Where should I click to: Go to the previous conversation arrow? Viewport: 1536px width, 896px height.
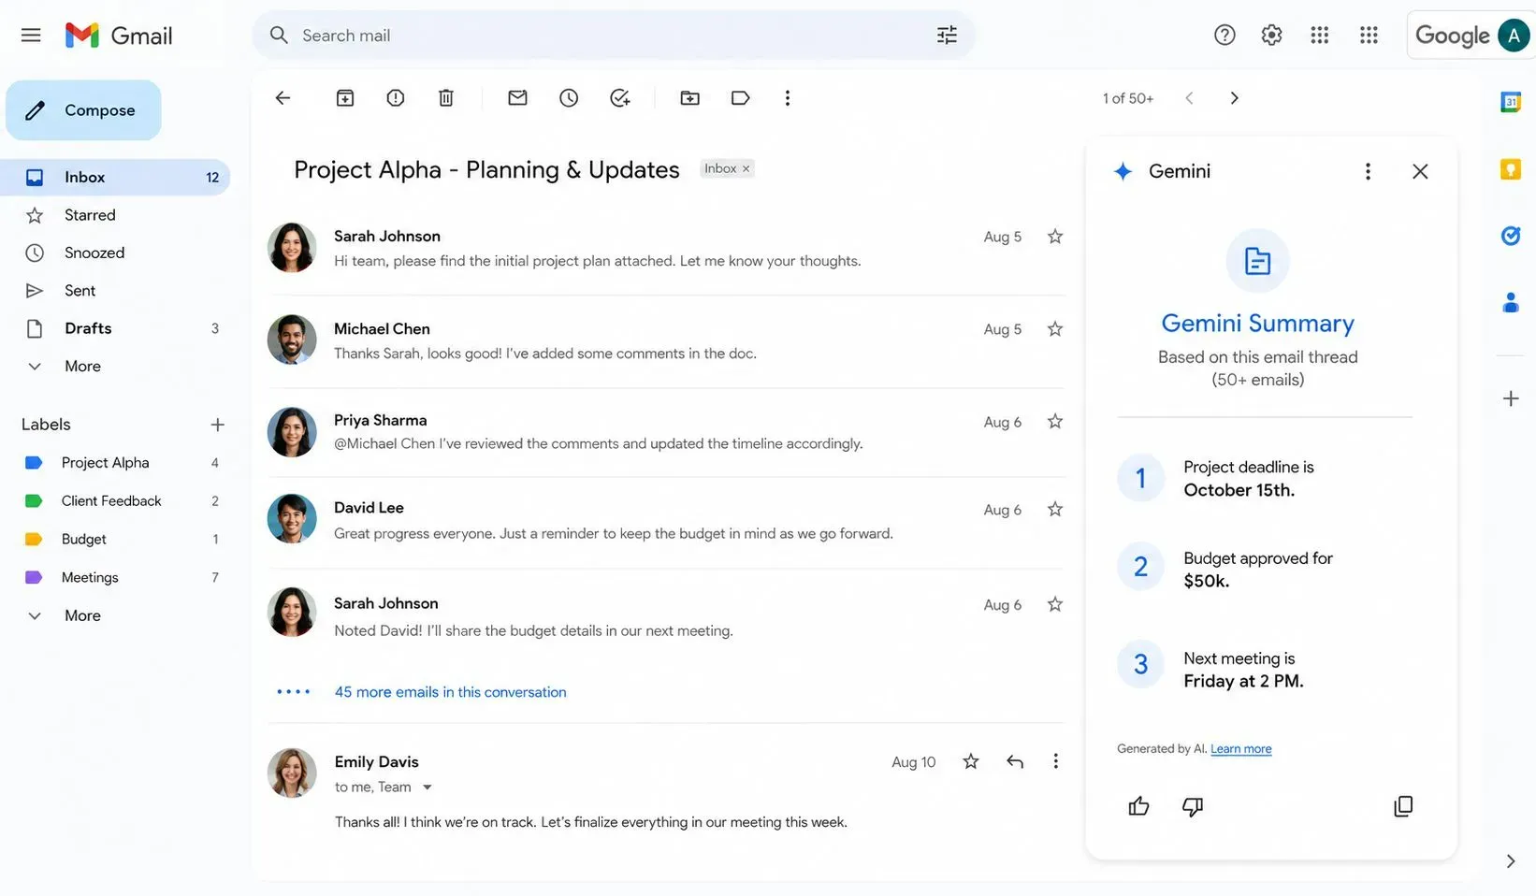1189,98
